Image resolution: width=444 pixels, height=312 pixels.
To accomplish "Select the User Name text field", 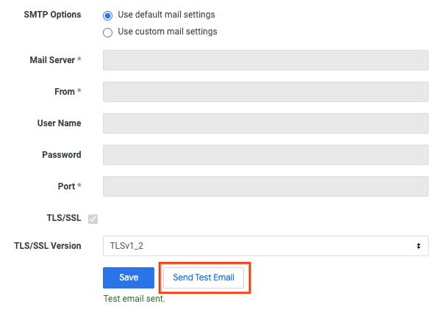I will (265, 123).
